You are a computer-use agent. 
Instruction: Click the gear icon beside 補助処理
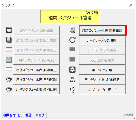(x=72, y=69)
